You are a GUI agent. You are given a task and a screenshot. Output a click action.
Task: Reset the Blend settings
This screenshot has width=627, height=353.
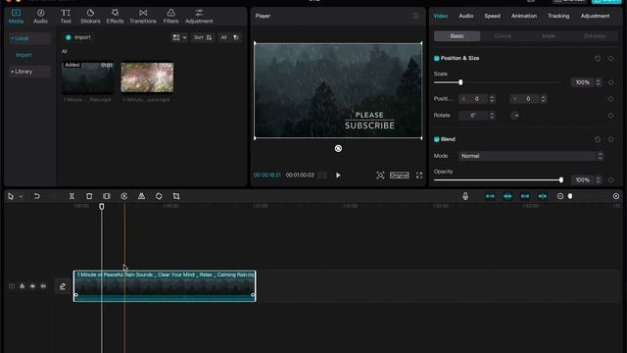click(598, 139)
